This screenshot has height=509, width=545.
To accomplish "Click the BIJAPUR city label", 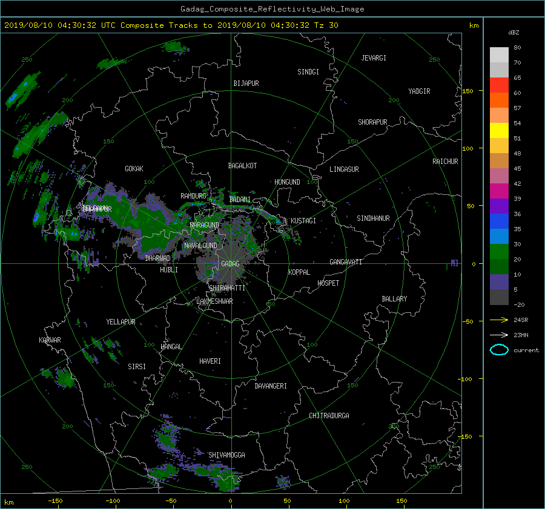I will [246, 84].
